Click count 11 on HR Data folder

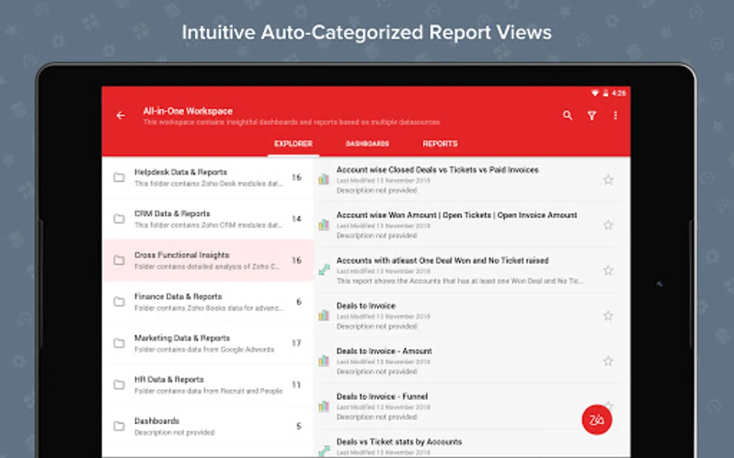[x=297, y=385]
